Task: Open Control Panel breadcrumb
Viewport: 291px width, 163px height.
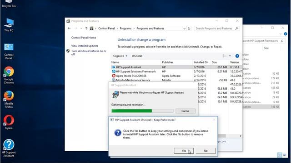Action: point(106,29)
